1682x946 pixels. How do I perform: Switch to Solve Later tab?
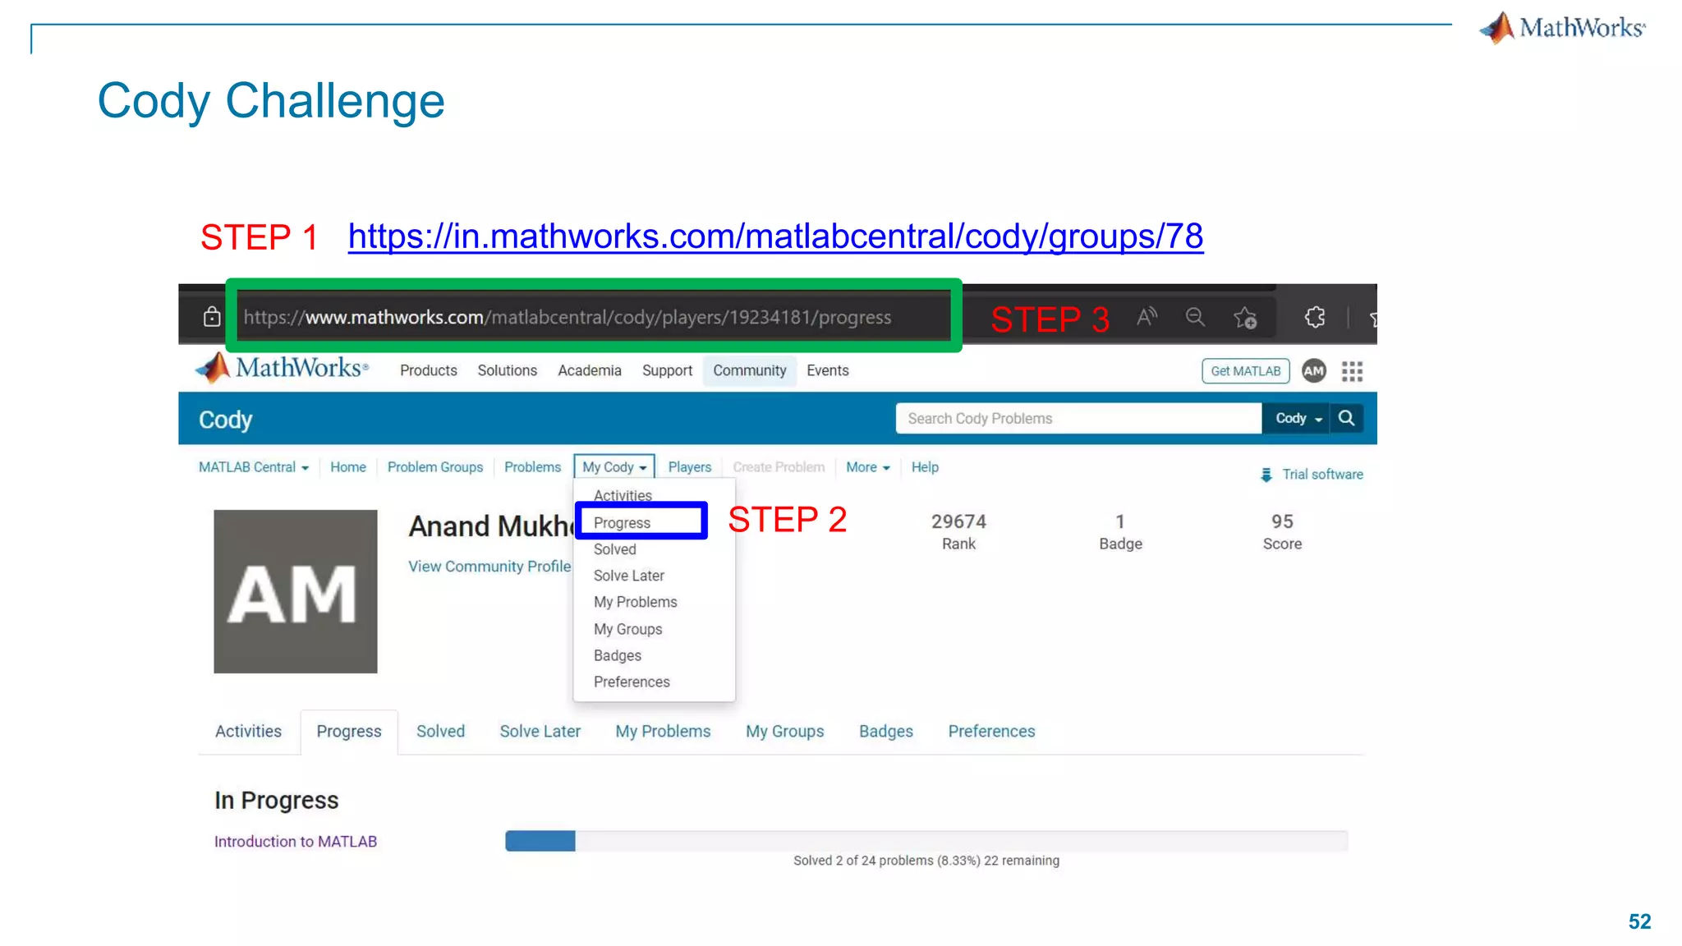pos(540,731)
